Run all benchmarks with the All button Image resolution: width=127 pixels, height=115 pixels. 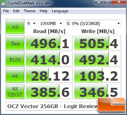point(15,27)
